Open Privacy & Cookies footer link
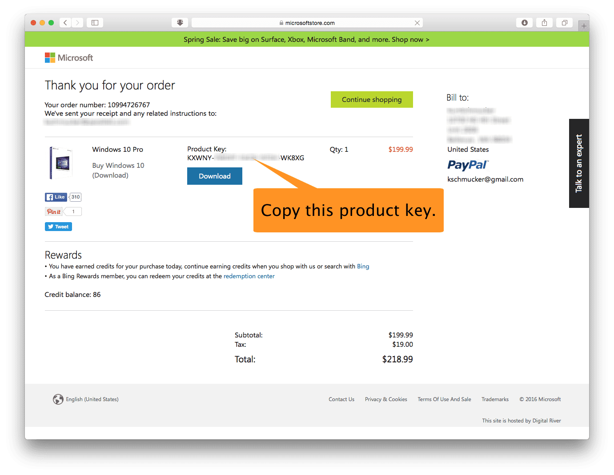The width and height of the screenshot is (614, 475). pos(386,399)
